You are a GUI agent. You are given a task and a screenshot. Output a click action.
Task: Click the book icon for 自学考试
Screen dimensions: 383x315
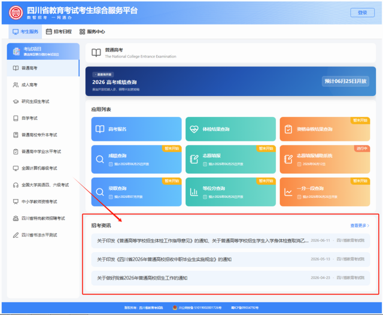16,119
